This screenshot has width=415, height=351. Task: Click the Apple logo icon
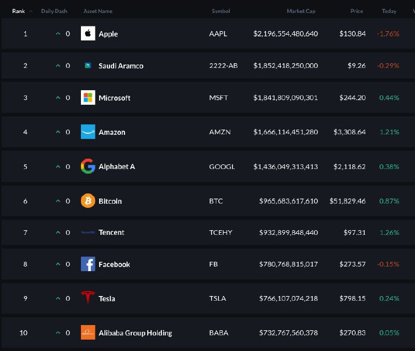[x=88, y=34]
